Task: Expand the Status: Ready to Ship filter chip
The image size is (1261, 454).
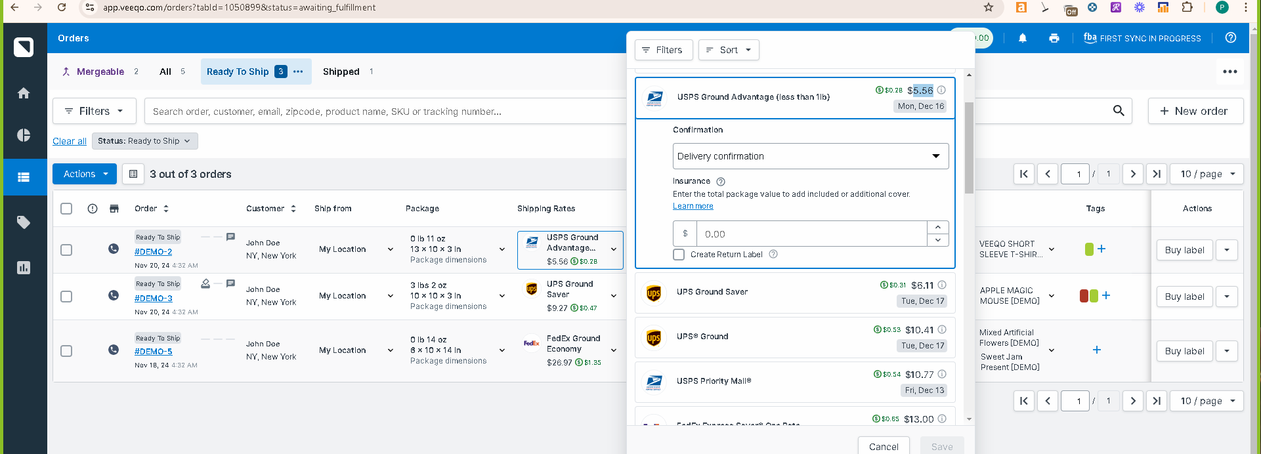Action: point(144,141)
